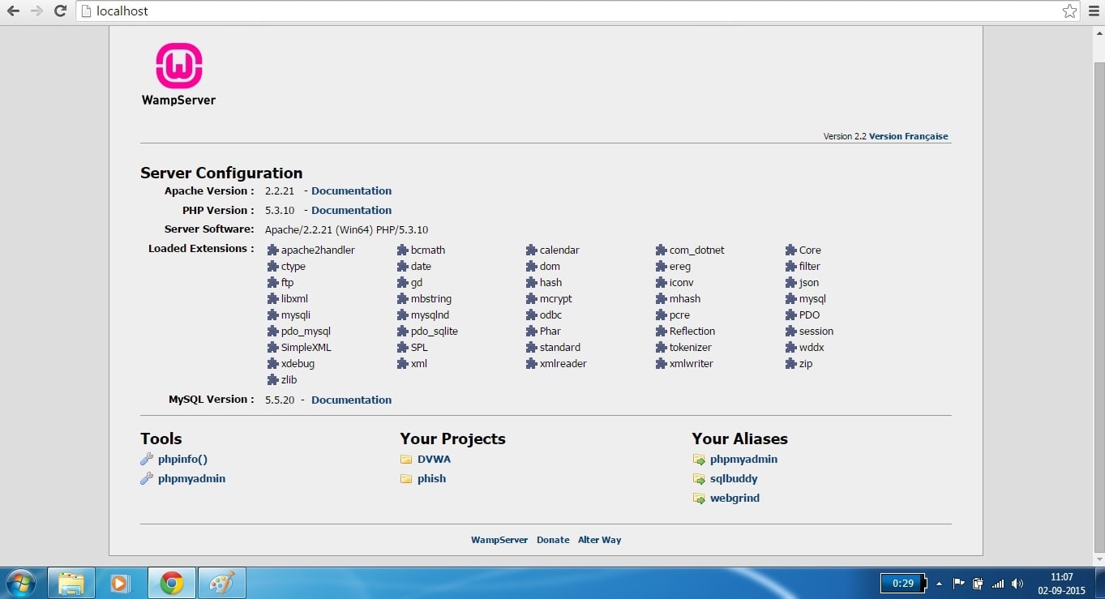Bookmark page with star icon
The width and height of the screenshot is (1105, 599).
pos(1070,11)
